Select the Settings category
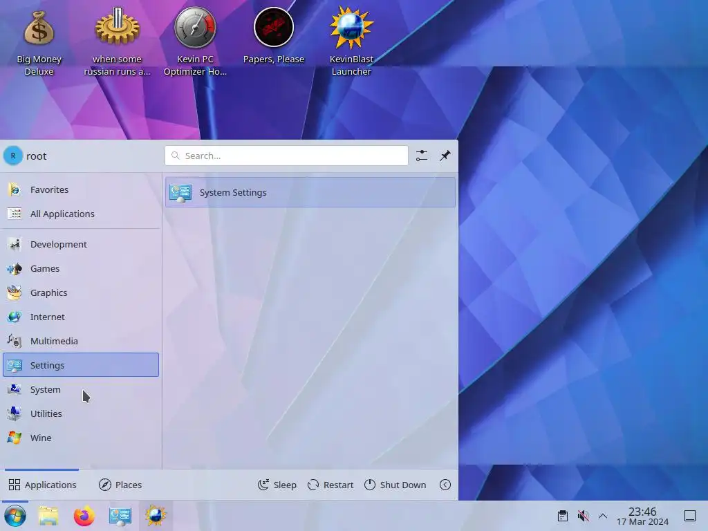Image resolution: width=708 pixels, height=531 pixels. [81, 365]
